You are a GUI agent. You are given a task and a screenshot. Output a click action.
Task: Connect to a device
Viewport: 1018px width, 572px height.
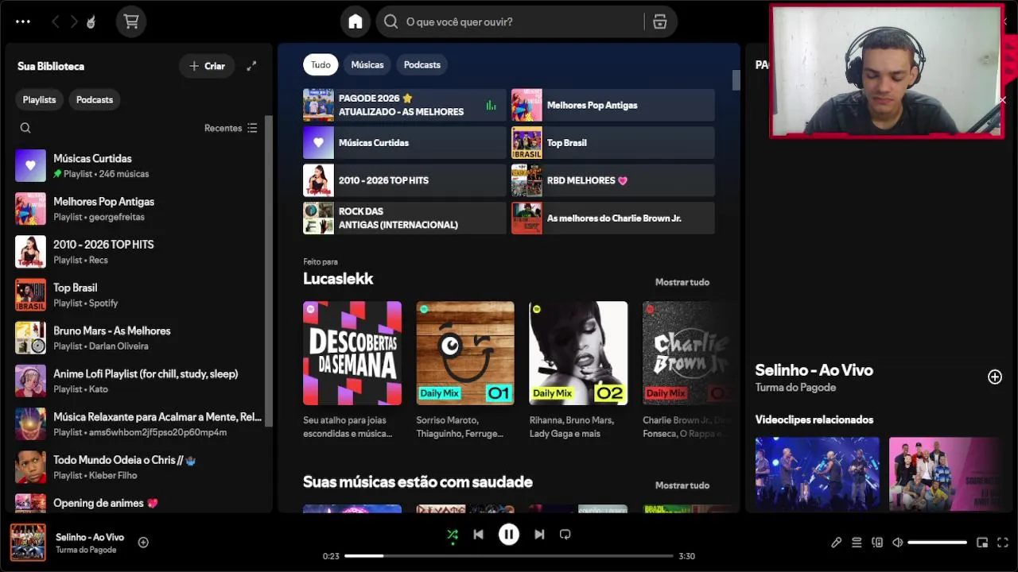(x=877, y=543)
